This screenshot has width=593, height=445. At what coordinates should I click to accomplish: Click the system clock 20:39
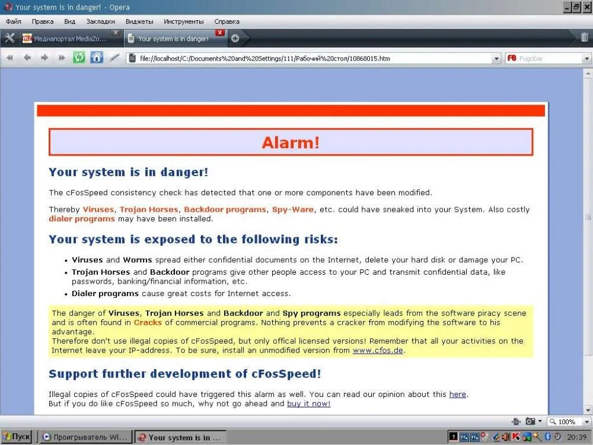(576, 437)
